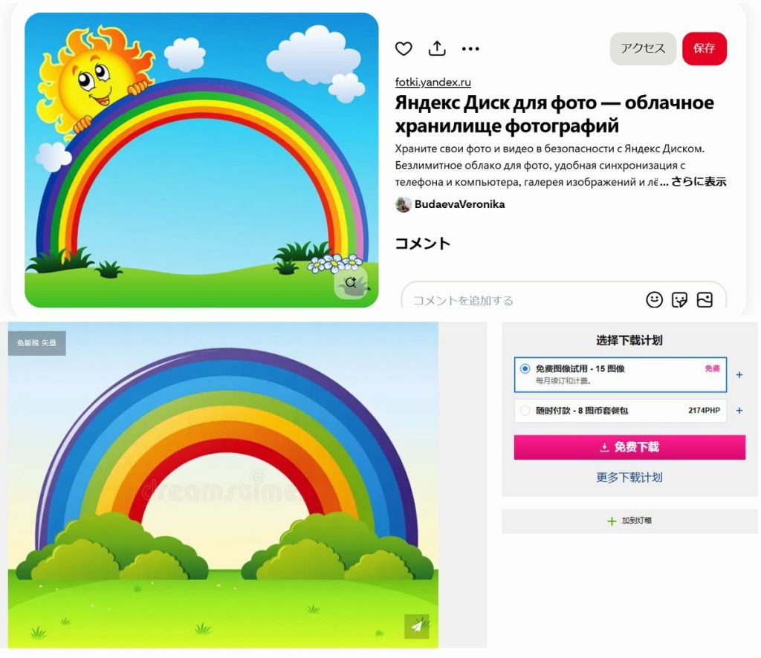The width and height of the screenshot is (761, 658).
Task: Open the three-dot more options menu
Action: [470, 48]
